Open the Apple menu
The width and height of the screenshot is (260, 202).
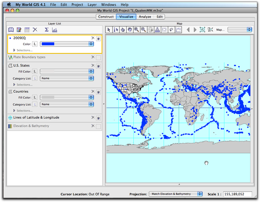[9, 4]
